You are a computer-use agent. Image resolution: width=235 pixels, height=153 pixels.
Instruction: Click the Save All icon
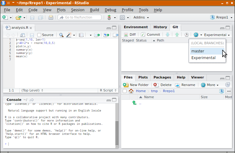[x=41, y=18]
